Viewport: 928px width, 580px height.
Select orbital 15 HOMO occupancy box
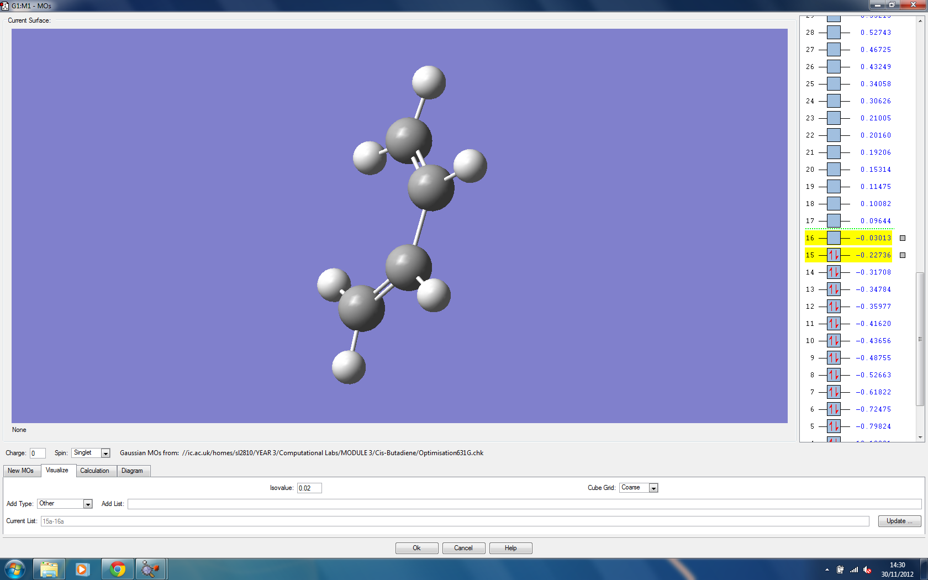(x=834, y=255)
